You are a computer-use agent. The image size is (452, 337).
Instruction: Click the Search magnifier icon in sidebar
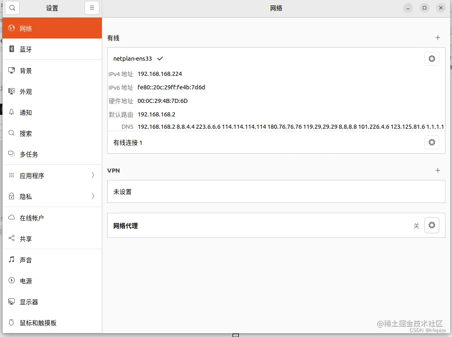point(11,133)
